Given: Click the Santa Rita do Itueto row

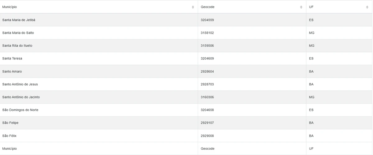Looking at the screenshot, I should [x=17, y=46].
